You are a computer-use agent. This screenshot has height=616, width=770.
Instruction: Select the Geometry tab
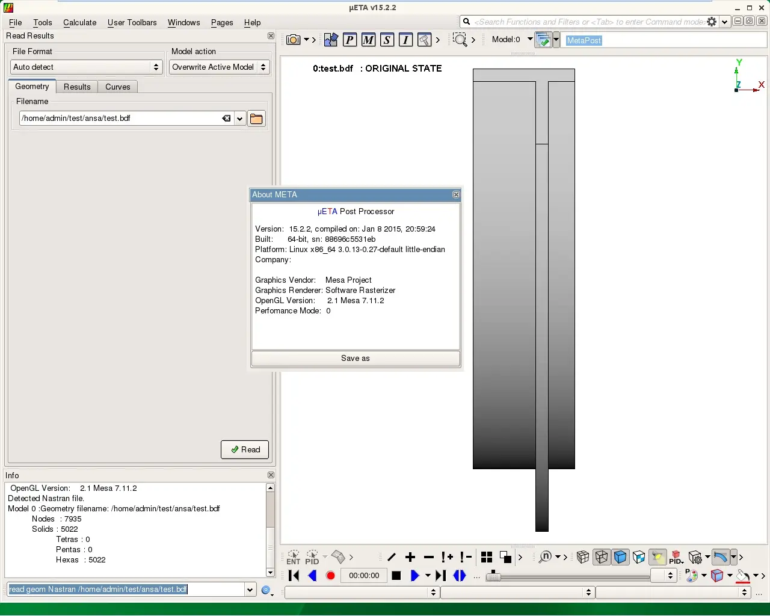click(32, 86)
